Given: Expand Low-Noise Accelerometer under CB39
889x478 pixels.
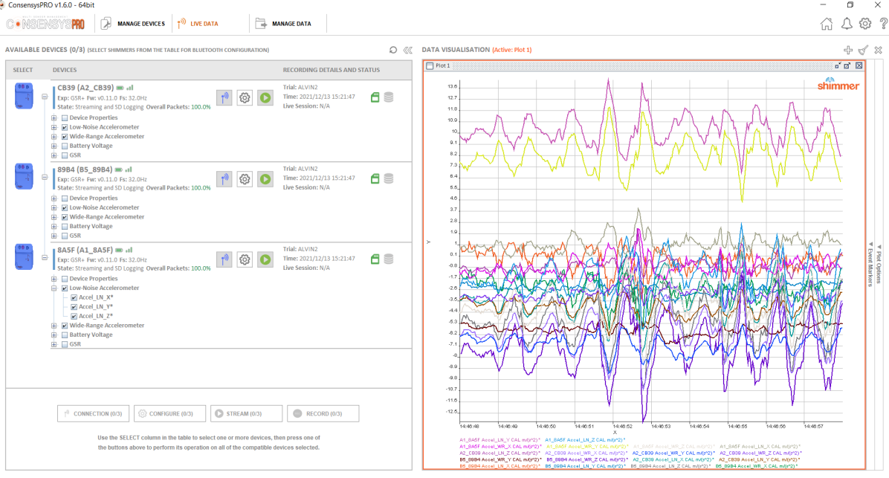Looking at the screenshot, I should click(x=54, y=127).
